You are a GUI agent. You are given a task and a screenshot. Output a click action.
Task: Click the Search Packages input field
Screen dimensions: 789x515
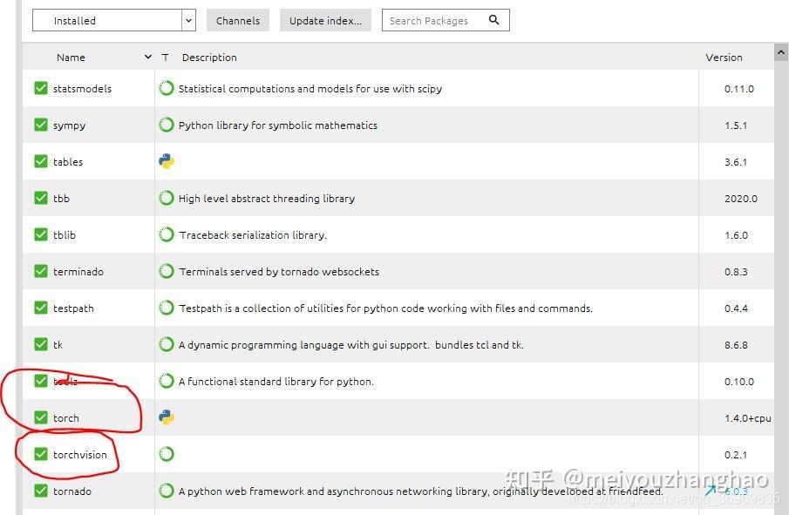[x=432, y=20]
